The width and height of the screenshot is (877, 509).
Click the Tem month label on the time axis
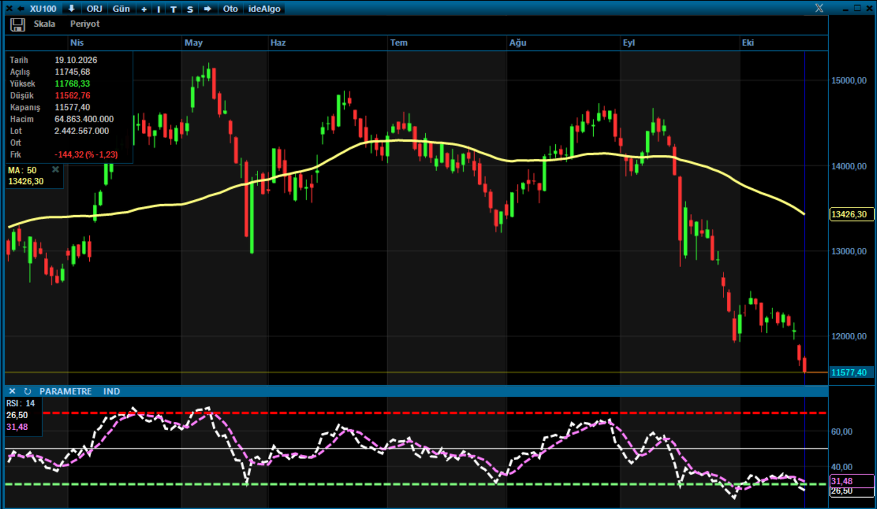click(x=398, y=43)
